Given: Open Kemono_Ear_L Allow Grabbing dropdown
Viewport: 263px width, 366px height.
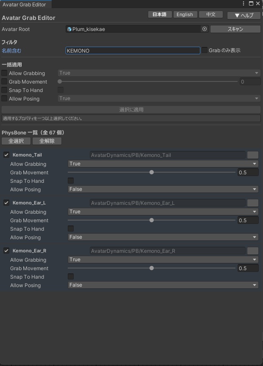Looking at the screenshot, I should tap(163, 212).
